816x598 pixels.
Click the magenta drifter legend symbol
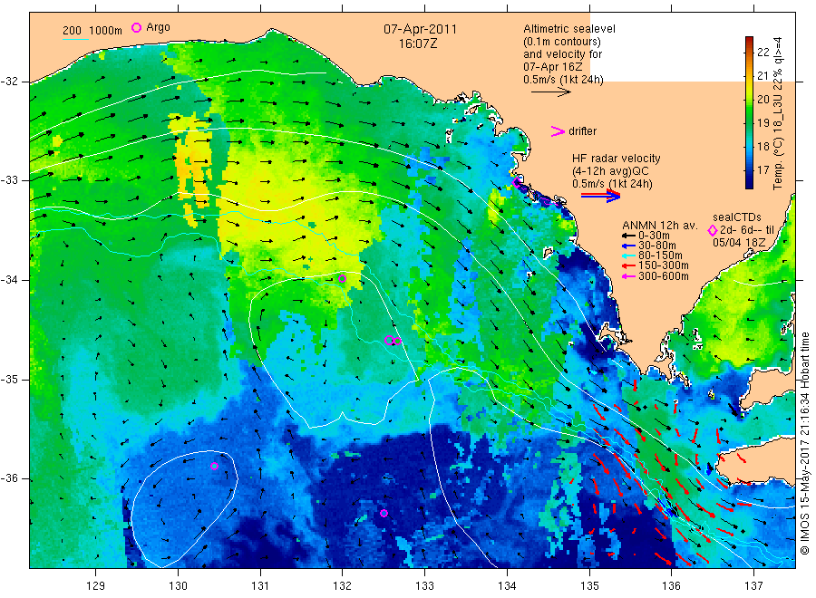point(558,131)
